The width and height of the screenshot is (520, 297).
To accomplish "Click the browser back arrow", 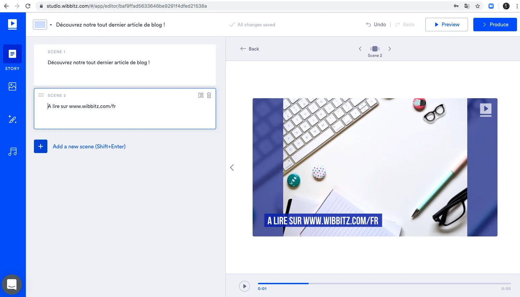I will pos(6,6).
